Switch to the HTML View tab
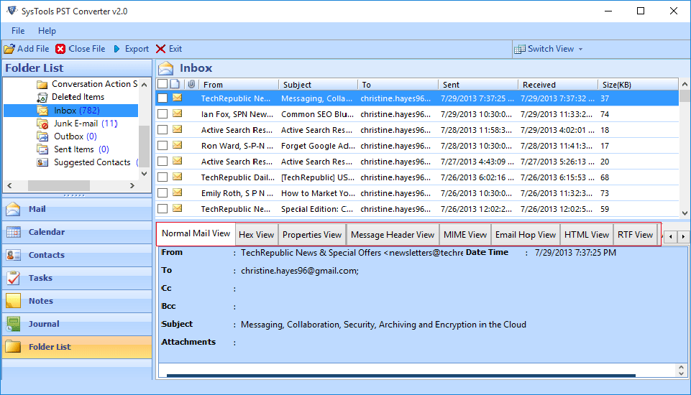691x395 pixels. click(x=587, y=235)
